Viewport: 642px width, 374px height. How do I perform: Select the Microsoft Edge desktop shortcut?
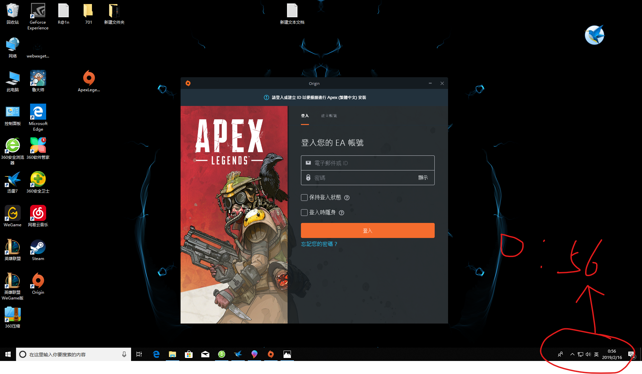coord(38,118)
